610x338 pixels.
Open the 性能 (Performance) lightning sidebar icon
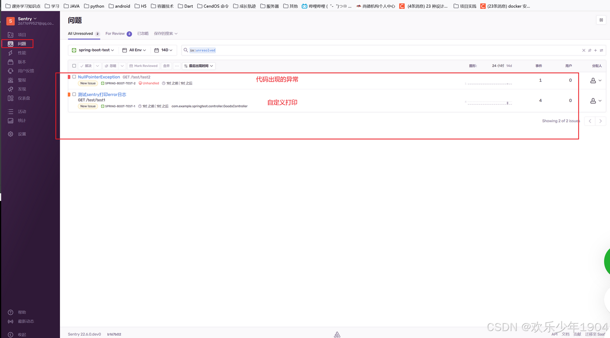[x=11, y=53]
